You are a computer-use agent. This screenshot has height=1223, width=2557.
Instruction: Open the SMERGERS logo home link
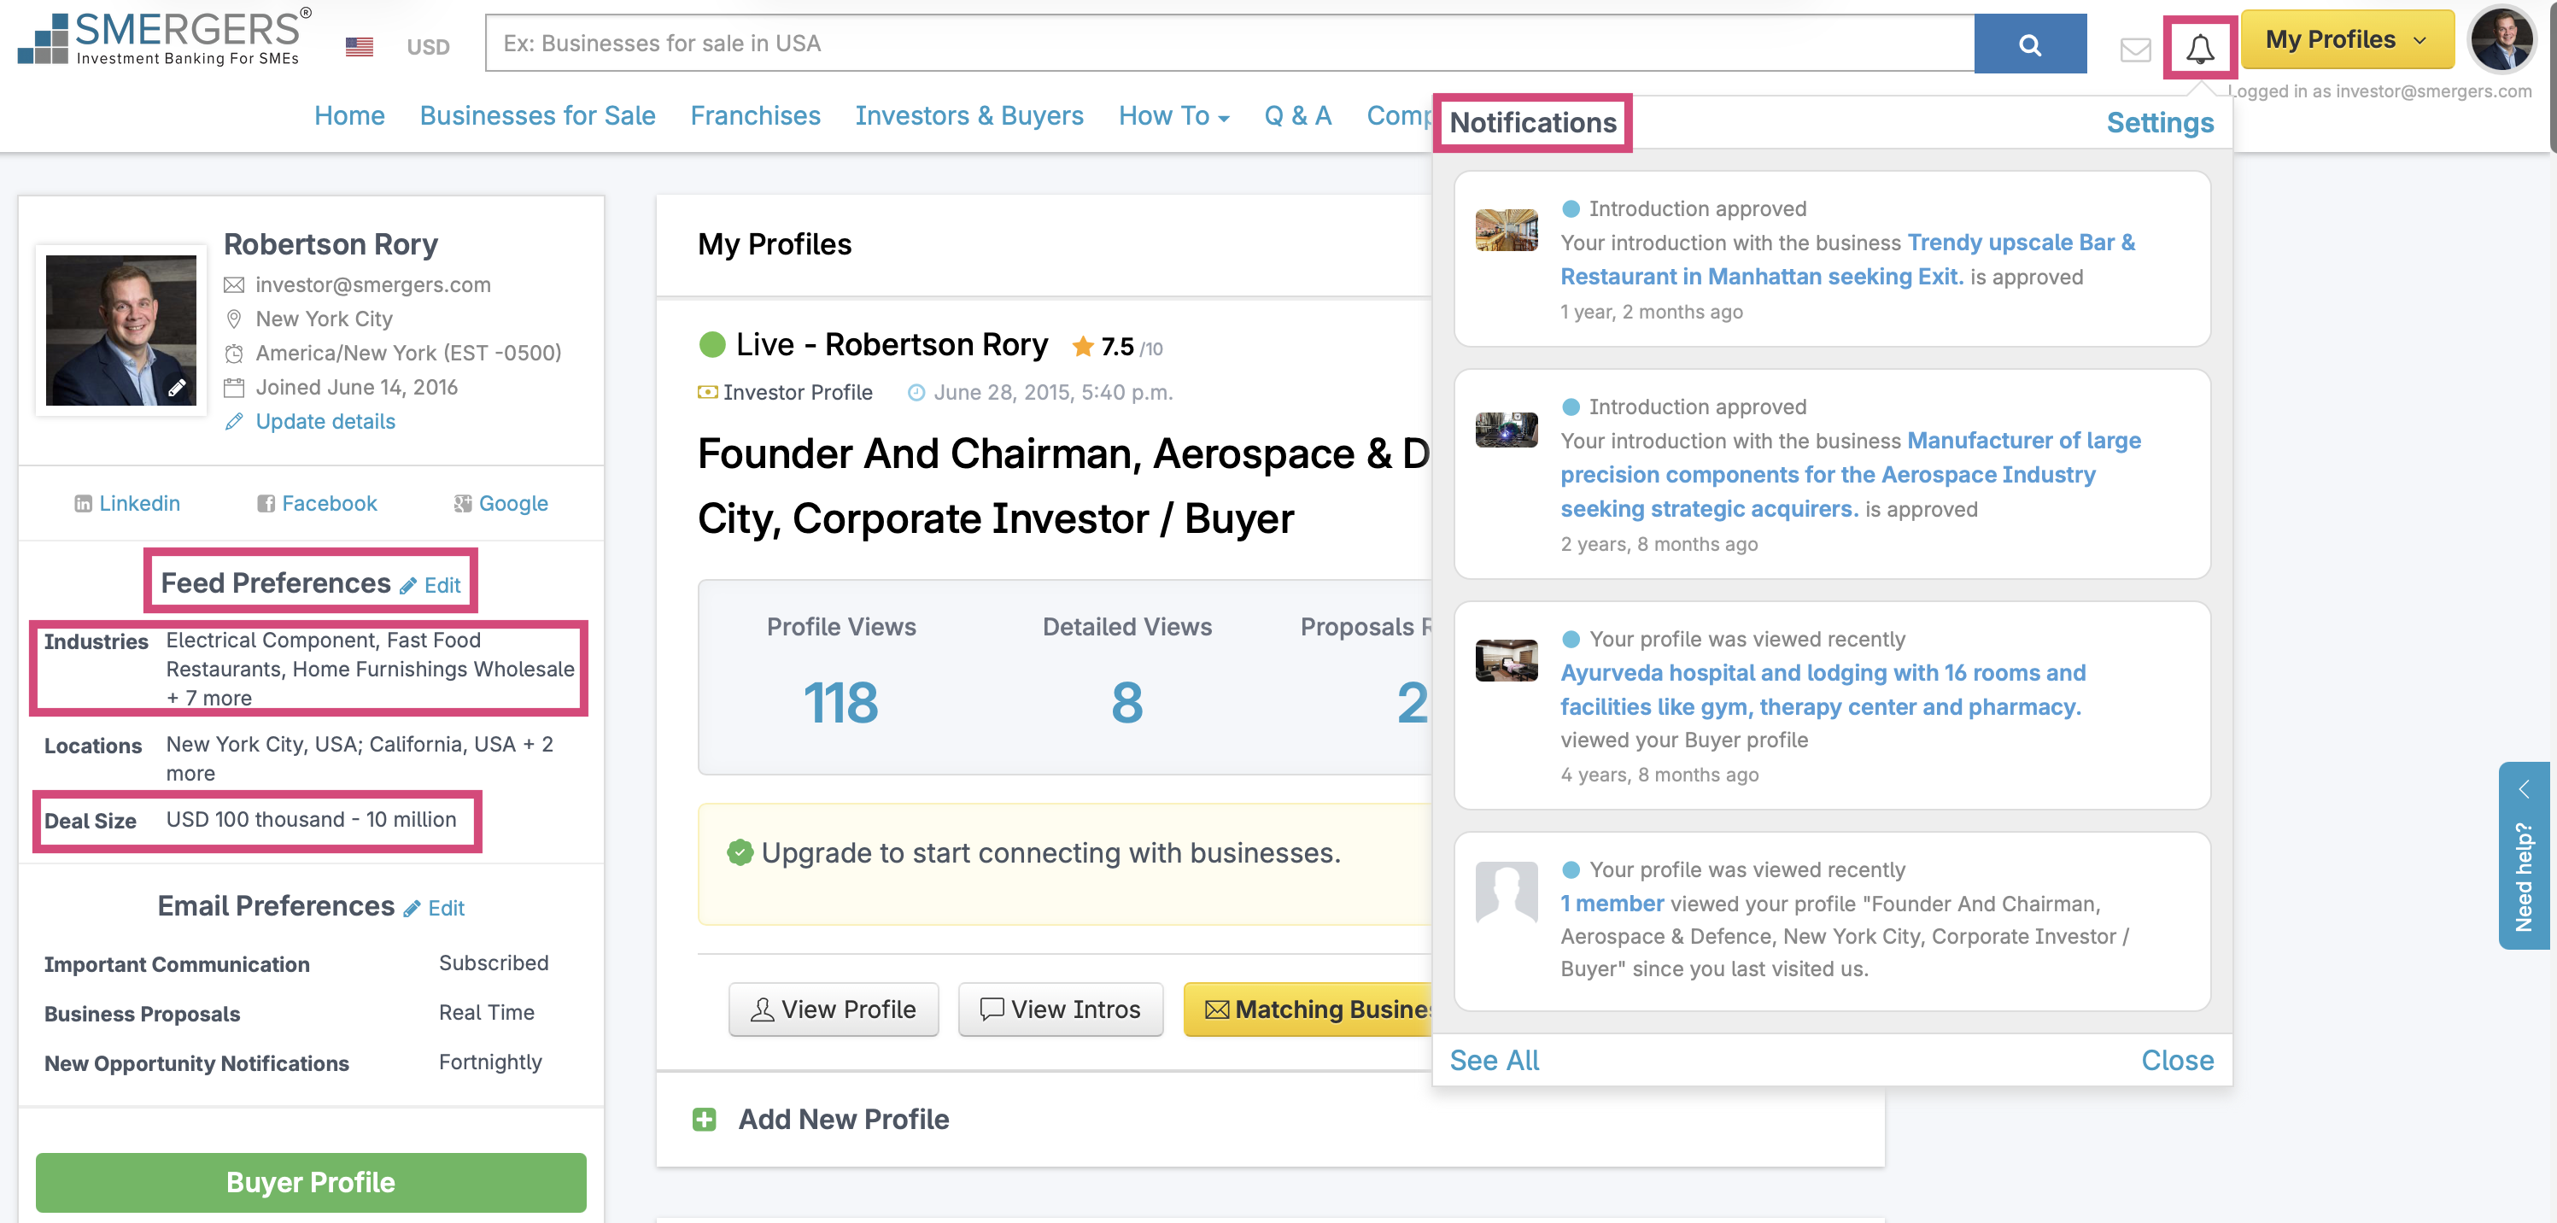165,38
